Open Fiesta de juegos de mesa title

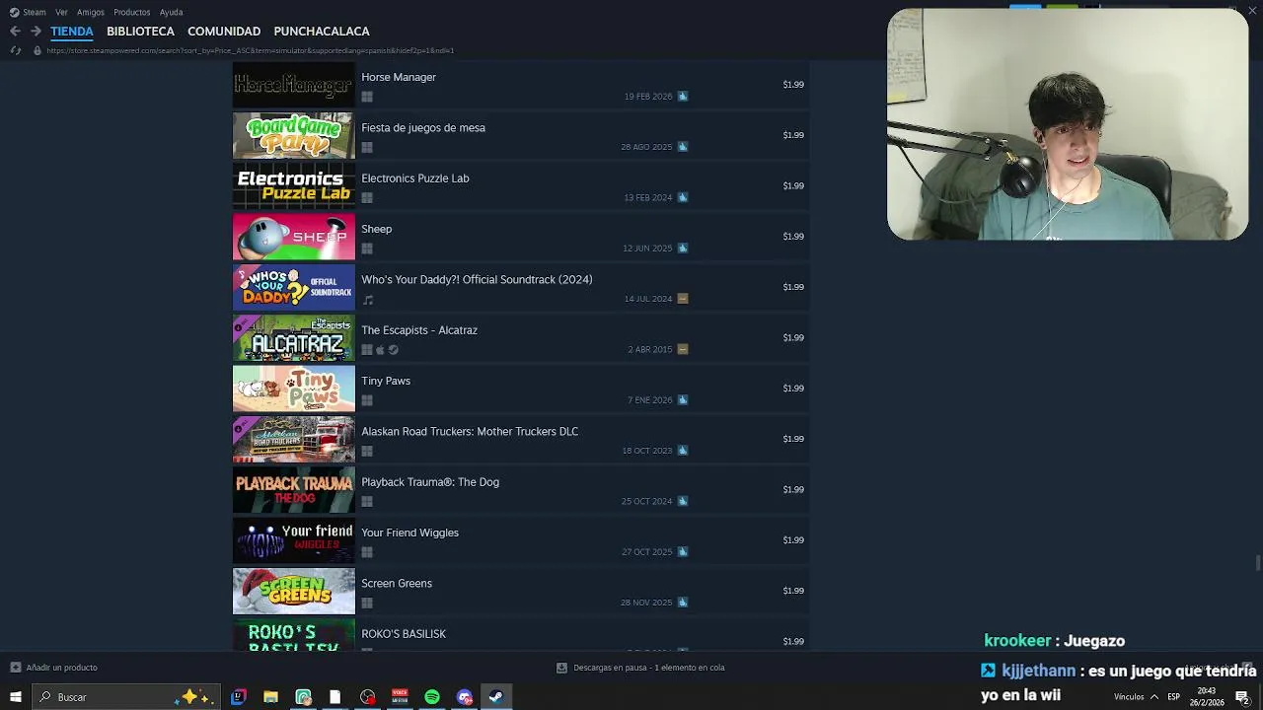click(423, 128)
